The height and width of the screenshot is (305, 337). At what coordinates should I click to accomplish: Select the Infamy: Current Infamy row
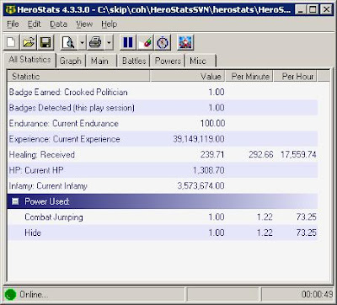coord(163,185)
